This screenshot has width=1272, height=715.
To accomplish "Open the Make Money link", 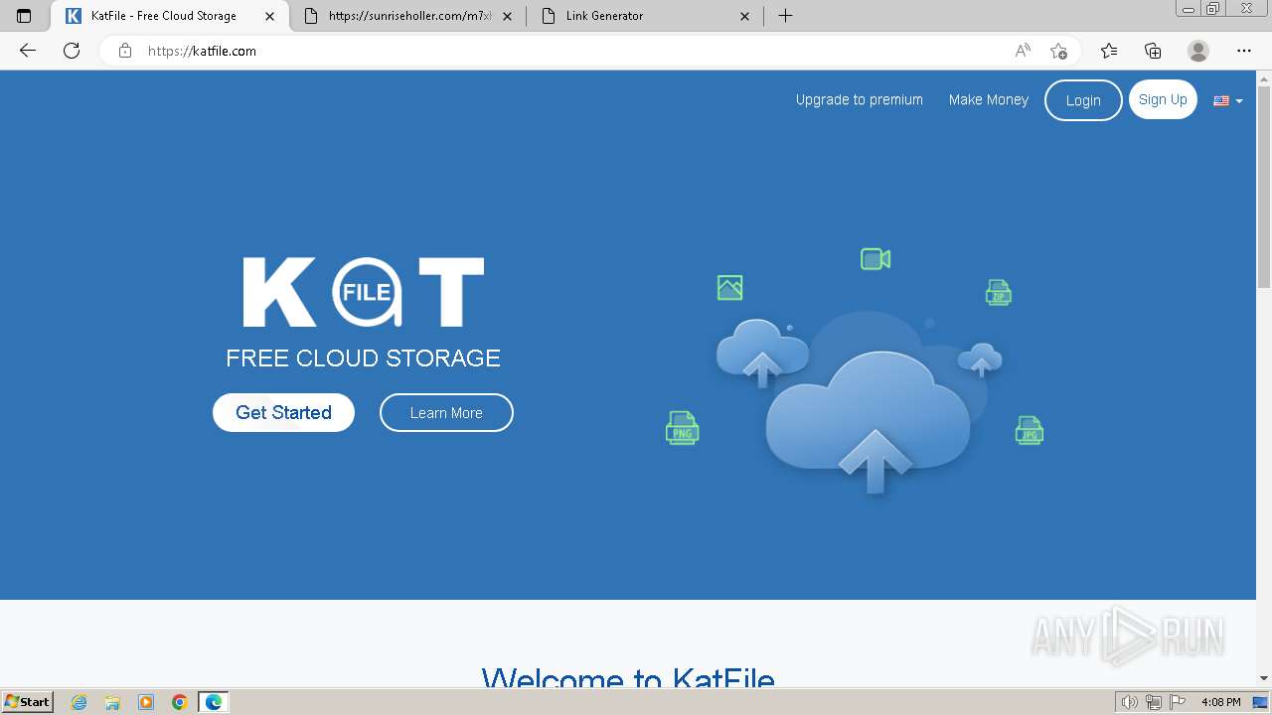I will click(989, 99).
